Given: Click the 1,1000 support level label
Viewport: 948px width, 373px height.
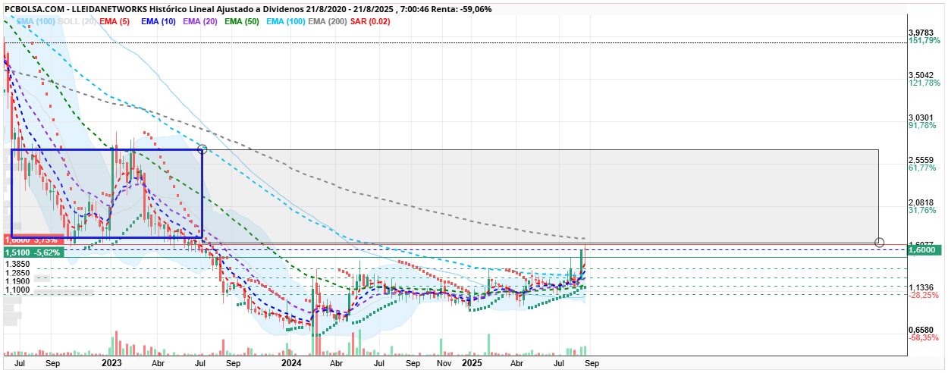Looking at the screenshot, I should pos(17,290).
